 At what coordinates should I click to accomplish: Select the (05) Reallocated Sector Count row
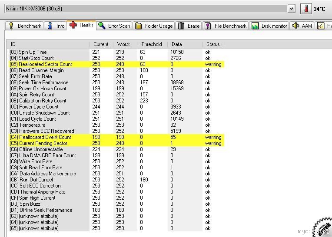point(116,64)
